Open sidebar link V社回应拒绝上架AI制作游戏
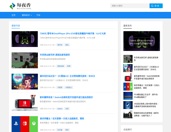 (146, 105)
